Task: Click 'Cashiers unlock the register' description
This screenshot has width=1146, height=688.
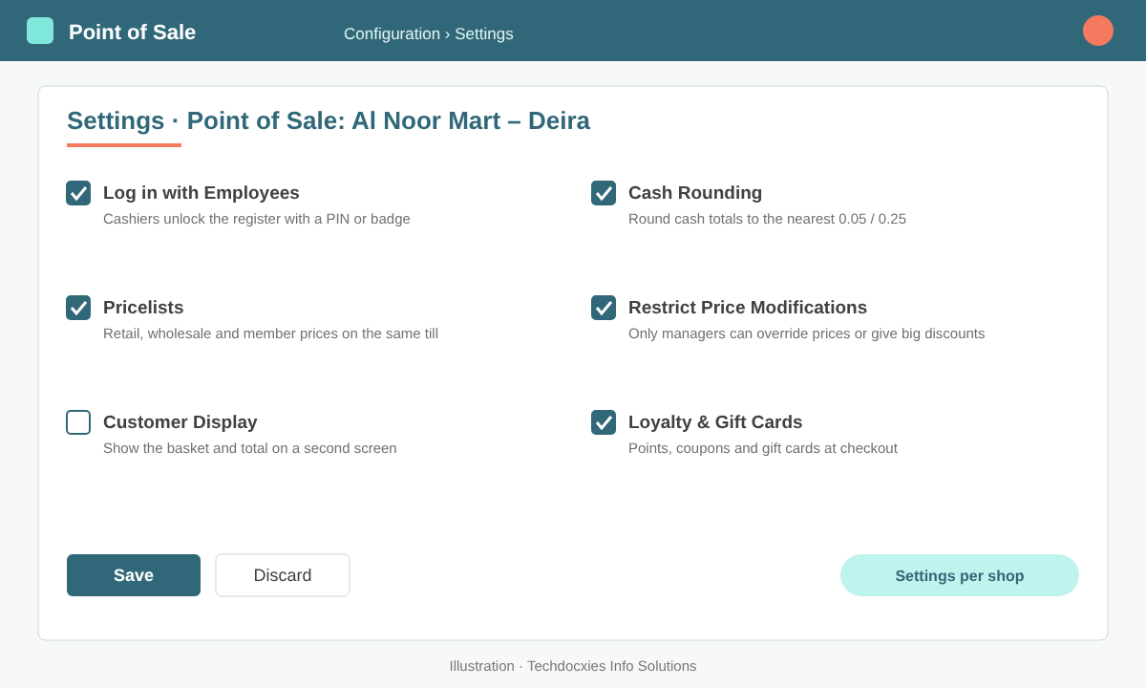Action: 257,219
